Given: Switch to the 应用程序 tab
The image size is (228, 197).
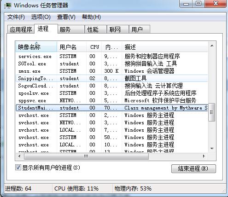Looking at the screenshot, I should [21, 29].
